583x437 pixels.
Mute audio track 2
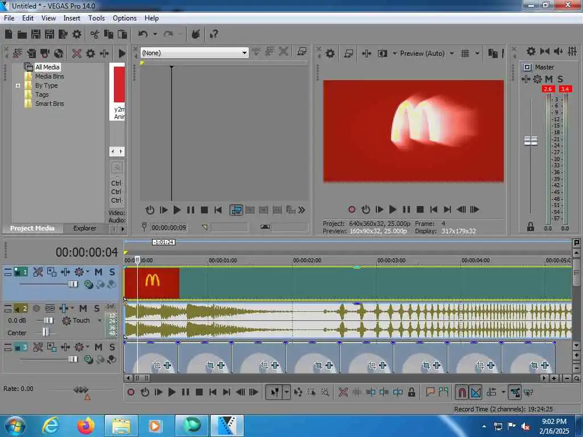(x=83, y=308)
